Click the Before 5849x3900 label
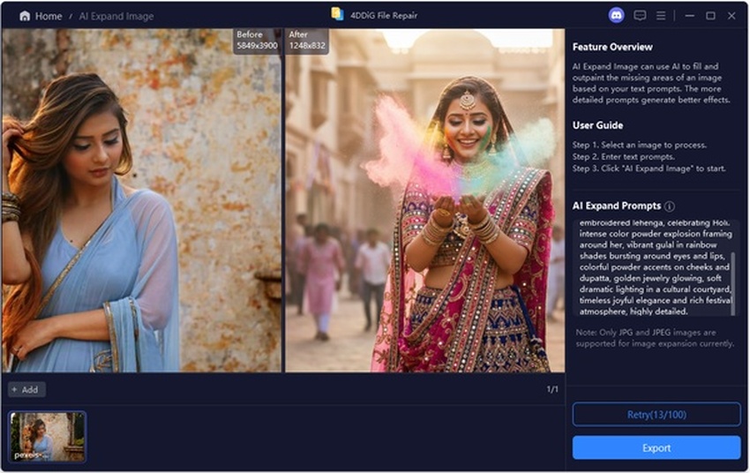 click(x=258, y=41)
